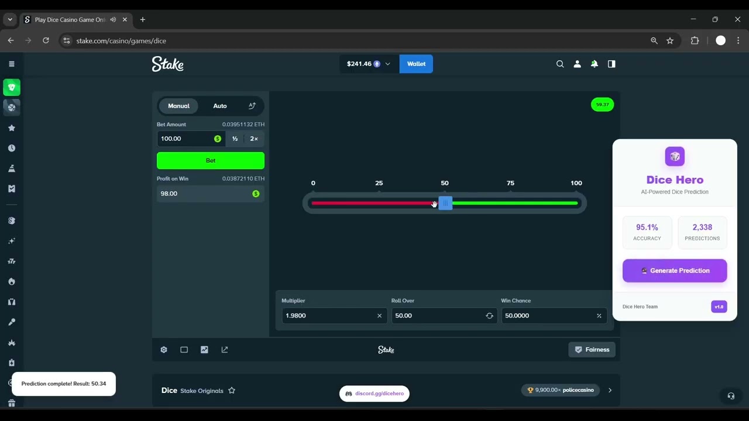Bookmark this page with Chrome star
Image resolution: width=749 pixels, height=421 pixels.
(670, 41)
